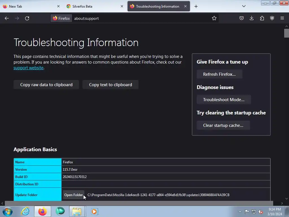Click Open Folder in Update Folder row
The width and height of the screenshot is (289, 217).
[x=73, y=195]
